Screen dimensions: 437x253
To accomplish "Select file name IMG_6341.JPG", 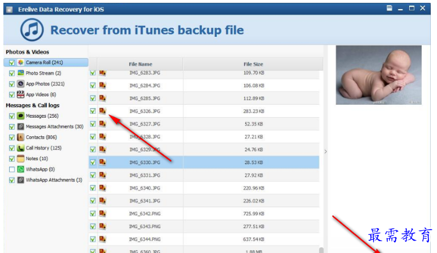I will point(145,201).
